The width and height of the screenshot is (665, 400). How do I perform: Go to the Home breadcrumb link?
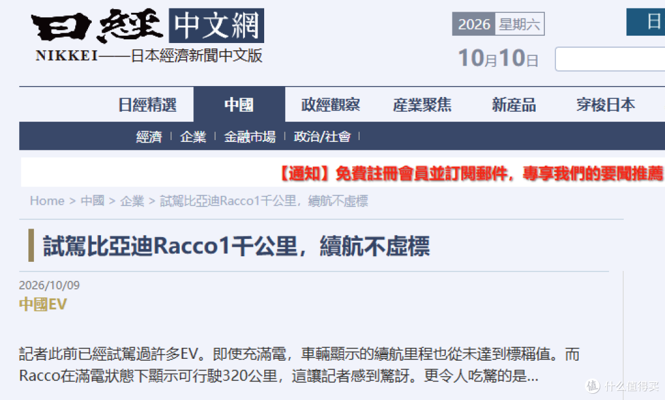(47, 201)
